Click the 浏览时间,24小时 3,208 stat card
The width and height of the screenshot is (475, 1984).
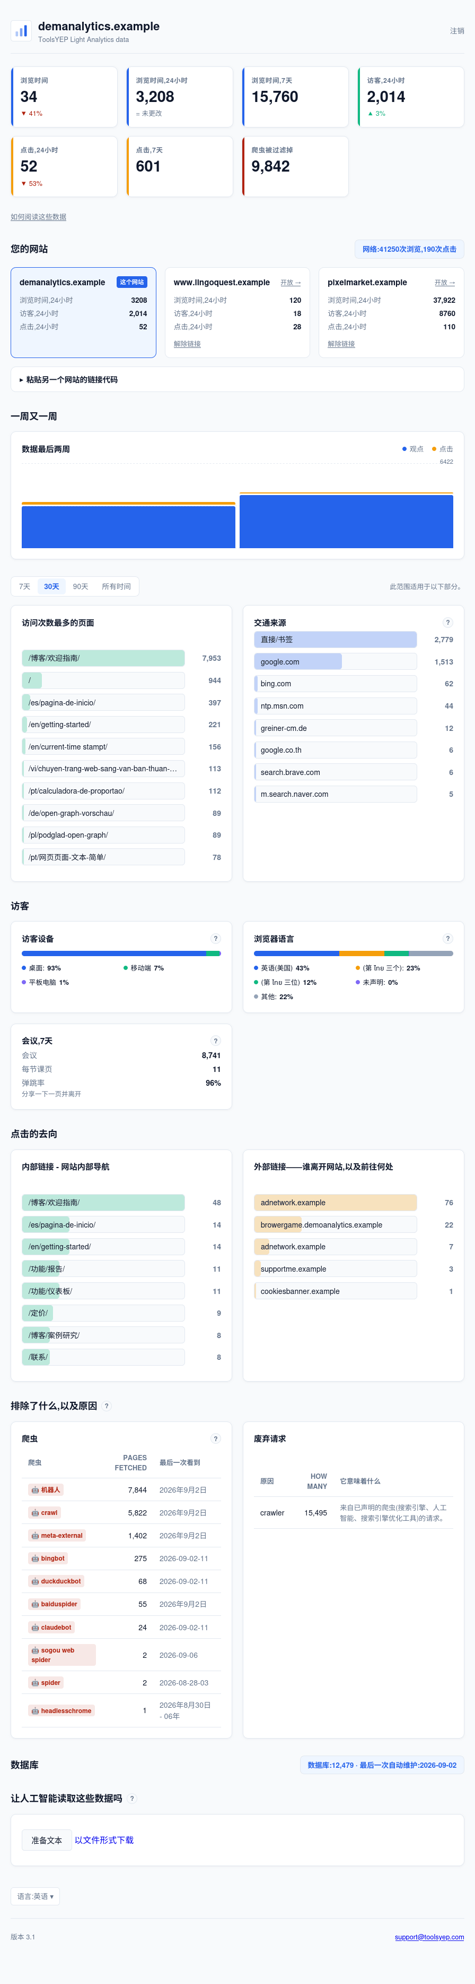click(180, 97)
